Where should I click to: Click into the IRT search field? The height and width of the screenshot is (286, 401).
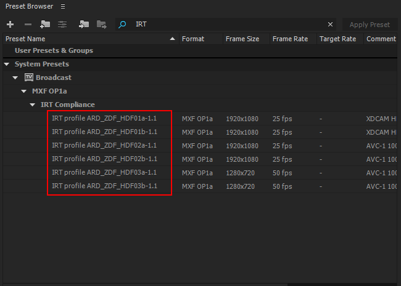pyautogui.click(x=228, y=25)
